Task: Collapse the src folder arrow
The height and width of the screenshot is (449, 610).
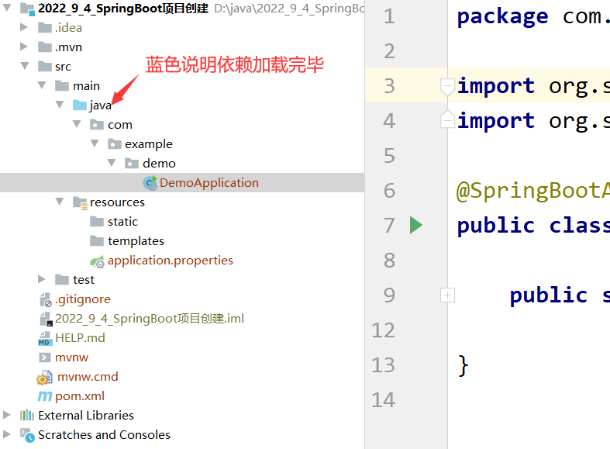Action: (x=25, y=66)
